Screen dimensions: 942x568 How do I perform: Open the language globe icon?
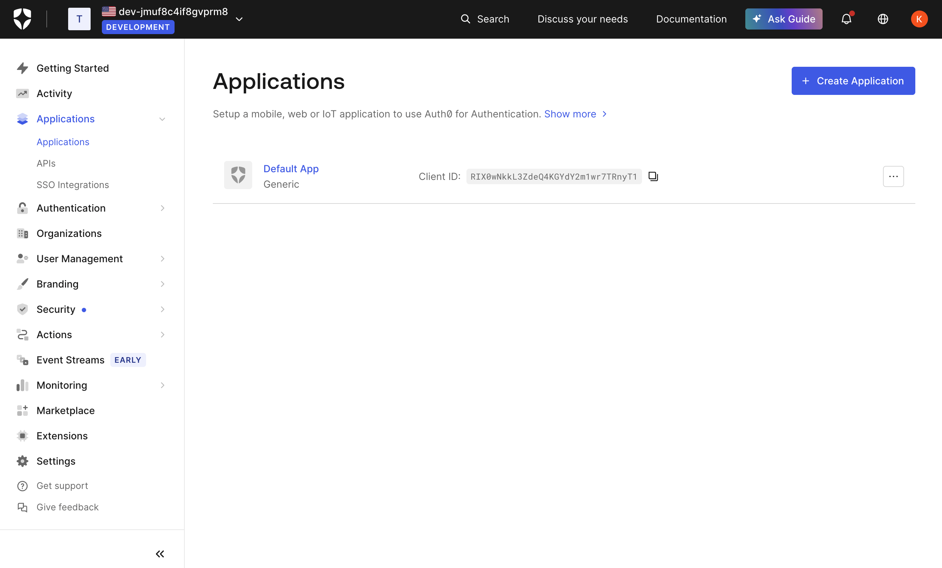click(x=883, y=19)
